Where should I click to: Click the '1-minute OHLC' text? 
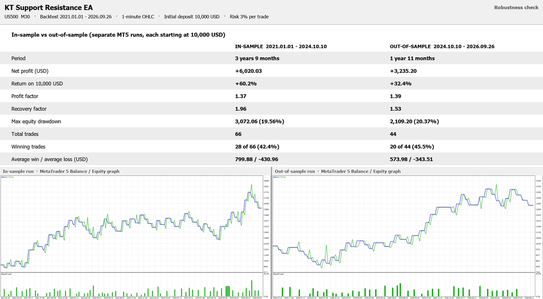pyautogui.click(x=138, y=17)
